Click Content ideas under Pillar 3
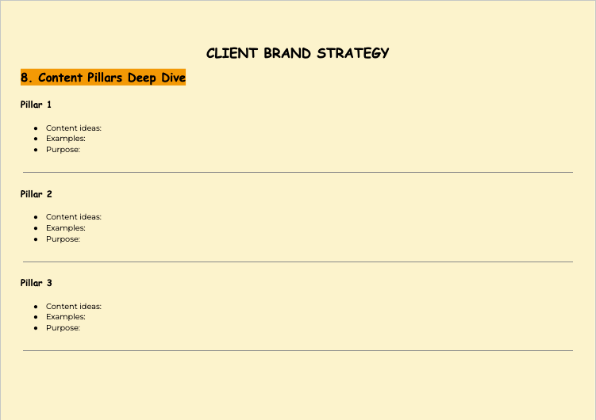The height and width of the screenshot is (420, 596). point(74,307)
